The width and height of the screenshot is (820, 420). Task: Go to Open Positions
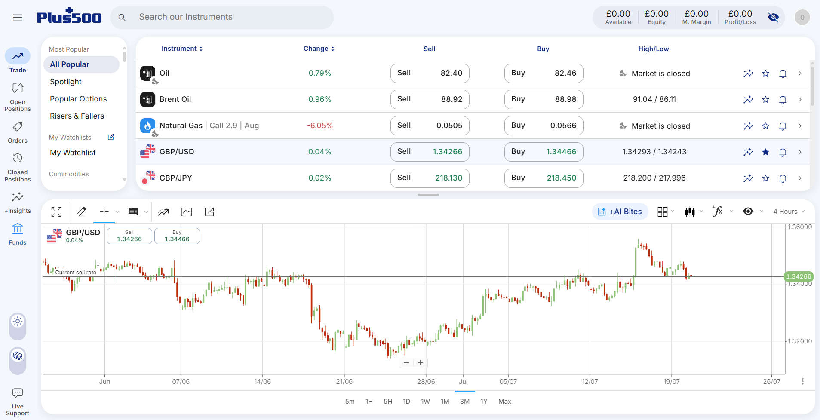pyautogui.click(x=18, y=97)
